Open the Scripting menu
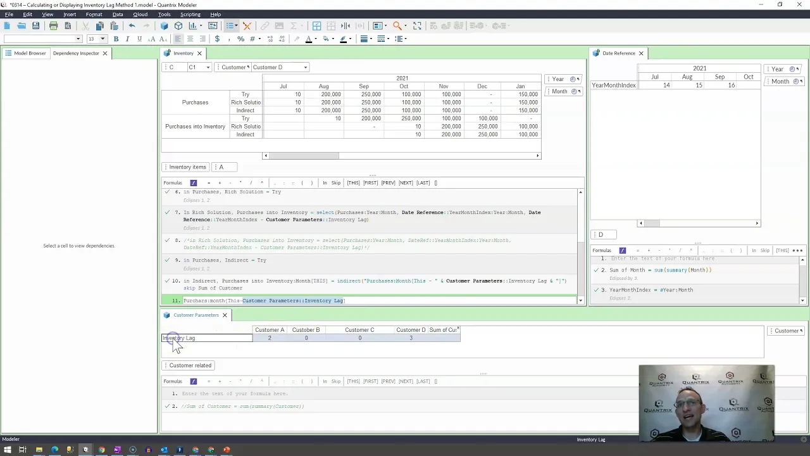This screenshot has width=810, height=456. pyautogui.click(x=190, y=14)
